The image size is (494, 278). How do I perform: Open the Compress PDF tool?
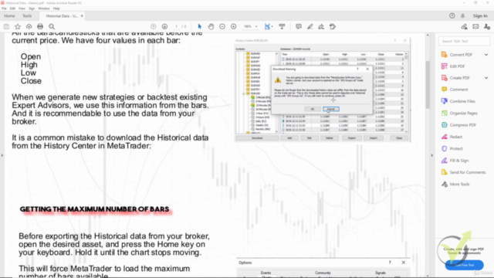coord(463,125)
